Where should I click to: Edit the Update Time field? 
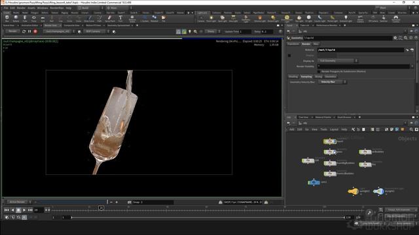tap(245, 31)
